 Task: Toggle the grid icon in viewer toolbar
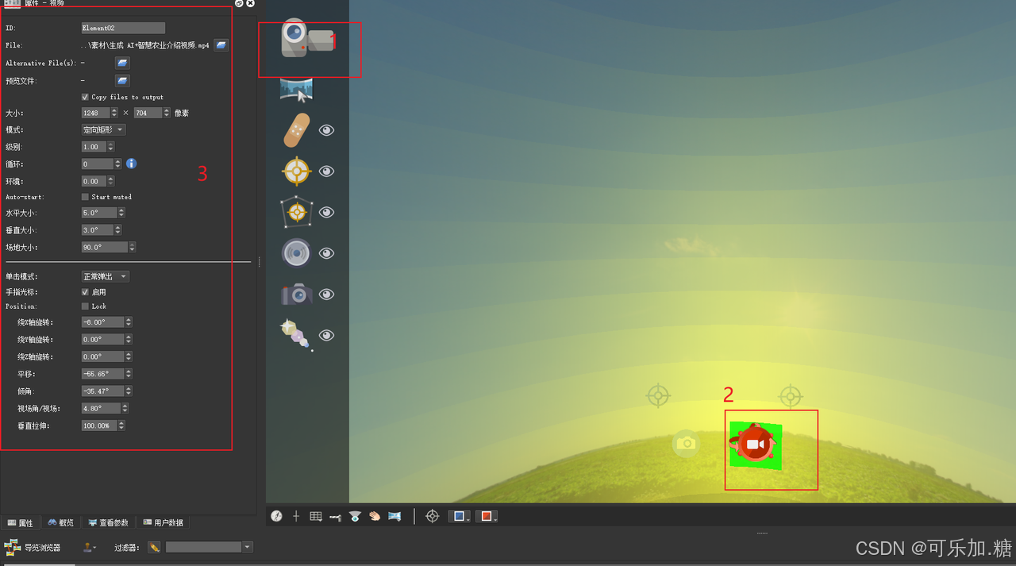(x=316, y=516)
